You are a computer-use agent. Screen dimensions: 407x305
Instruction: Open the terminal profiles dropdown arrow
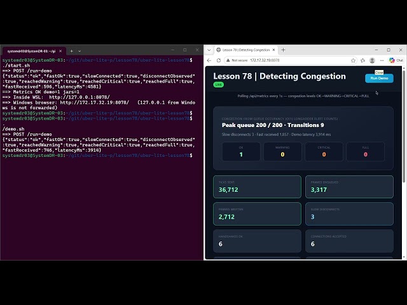point(79,51)
